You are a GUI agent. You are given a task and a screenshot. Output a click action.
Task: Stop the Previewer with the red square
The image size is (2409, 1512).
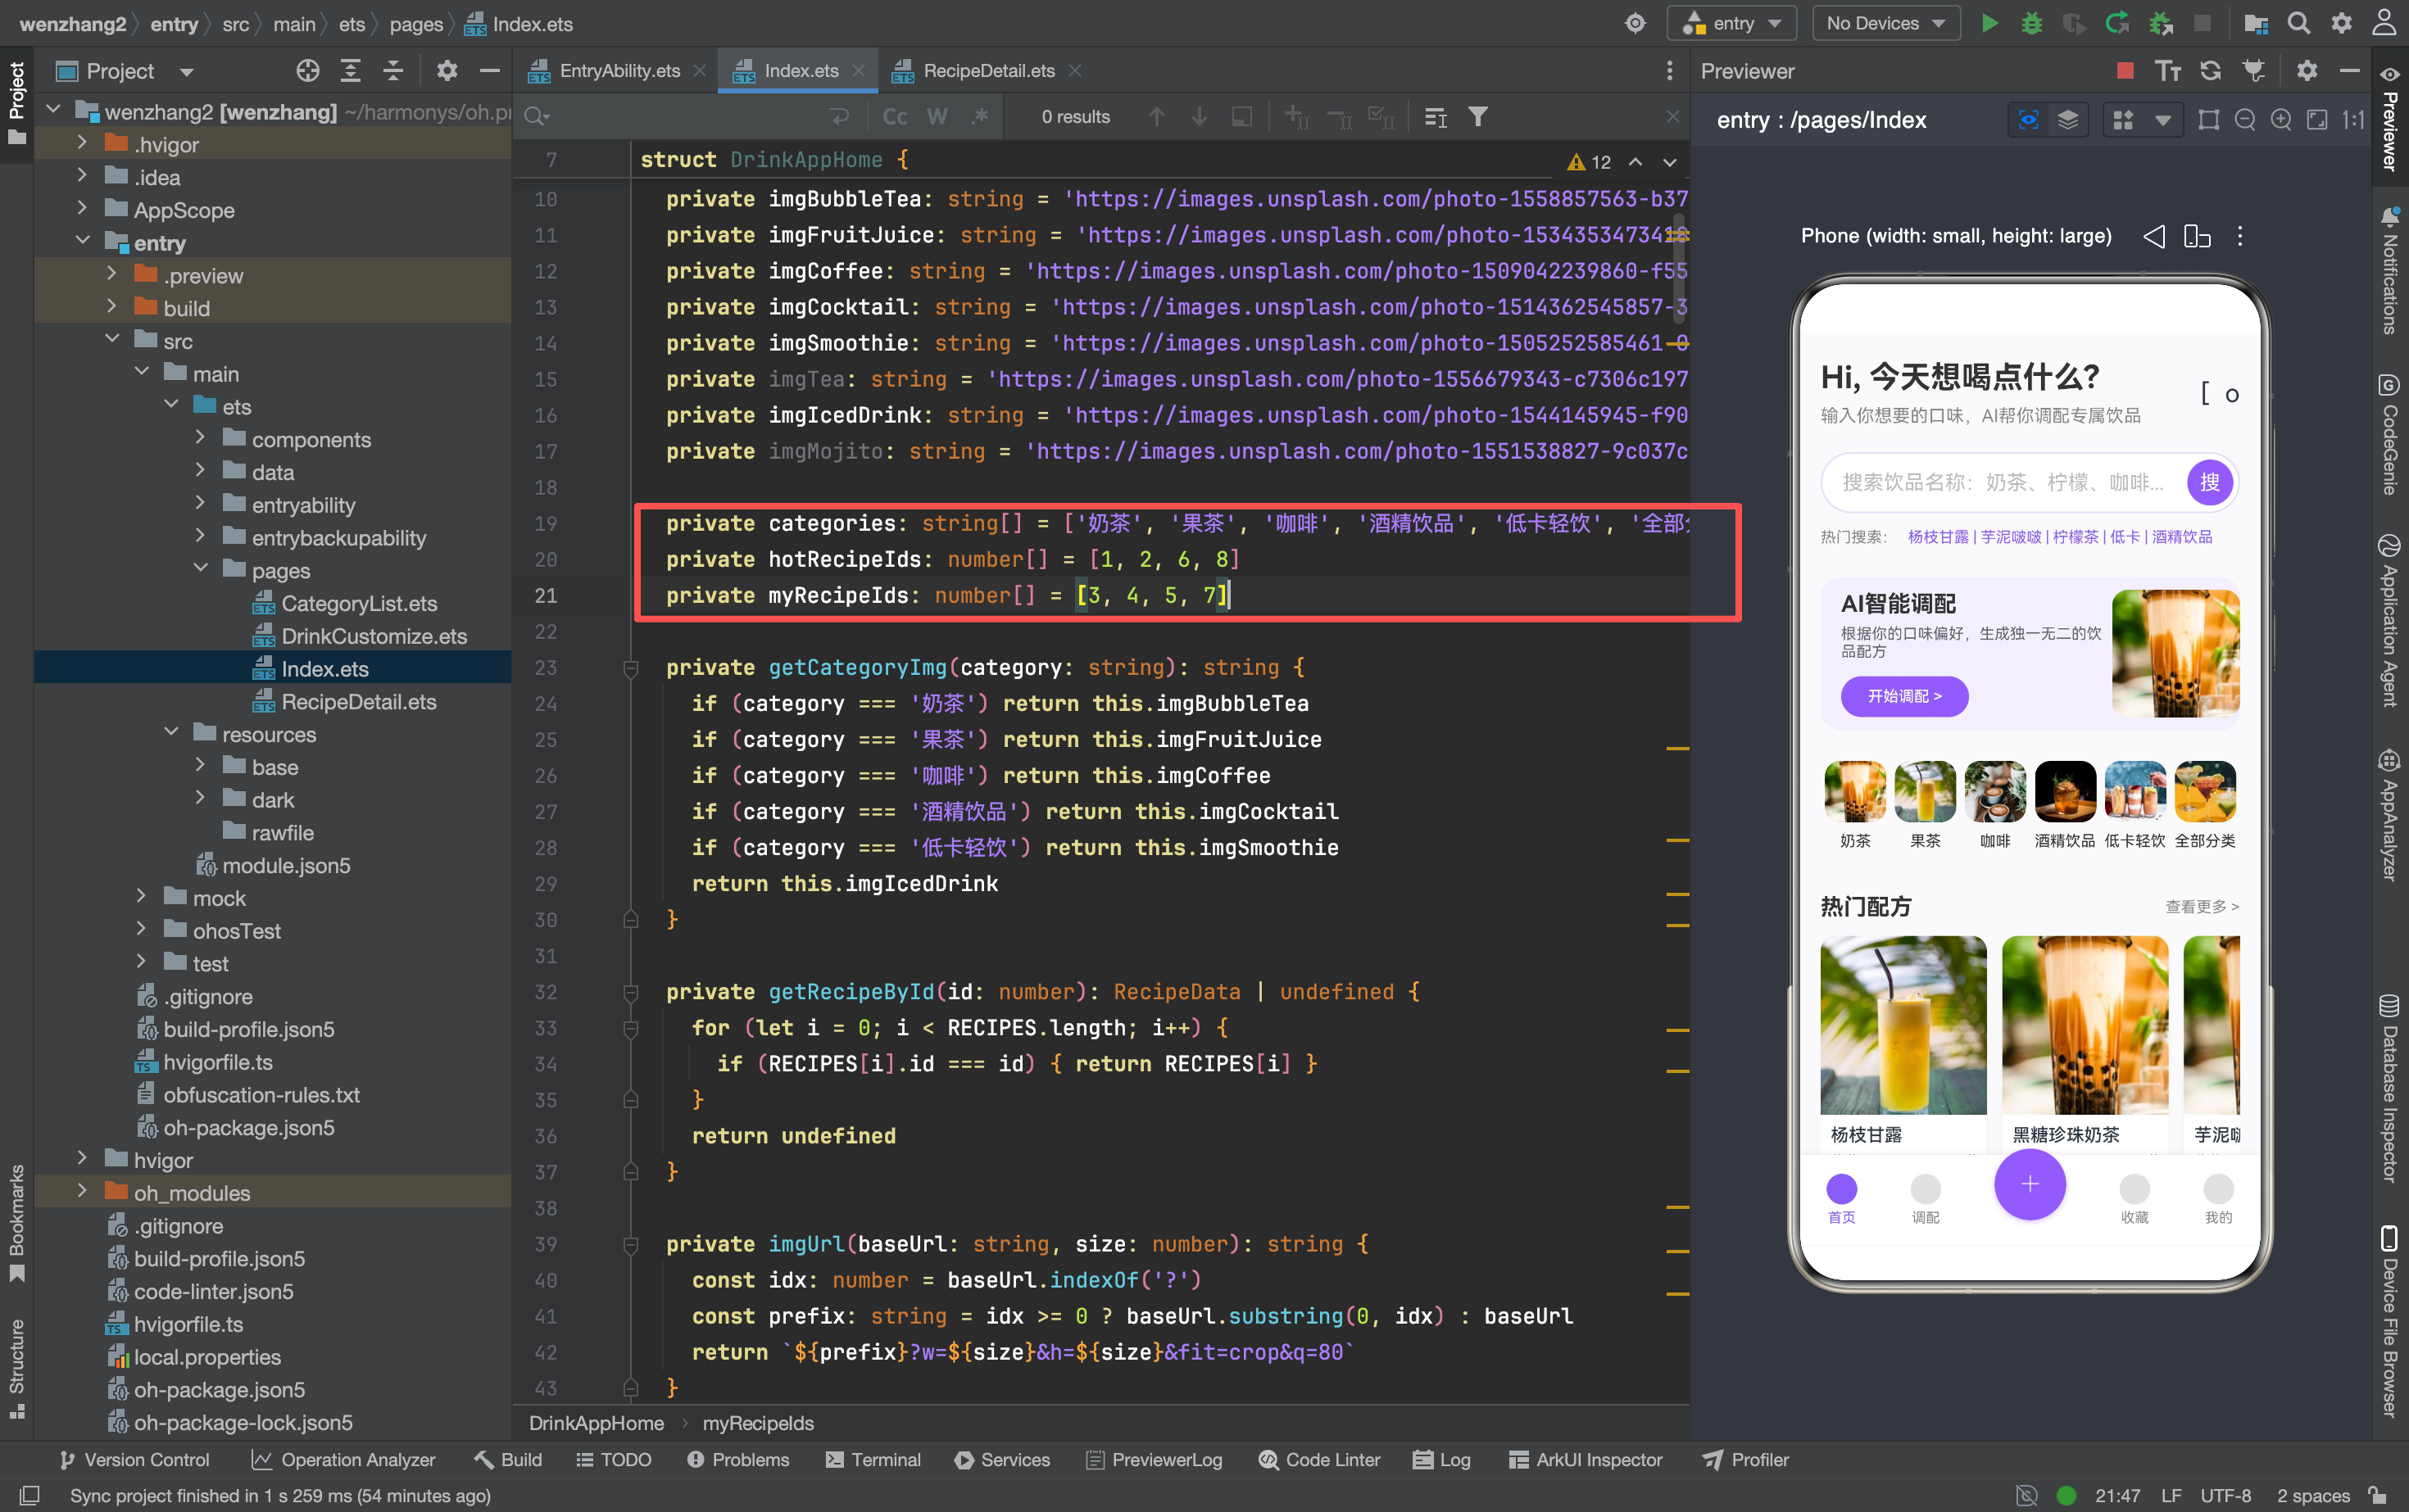(x=2125, y=70)
